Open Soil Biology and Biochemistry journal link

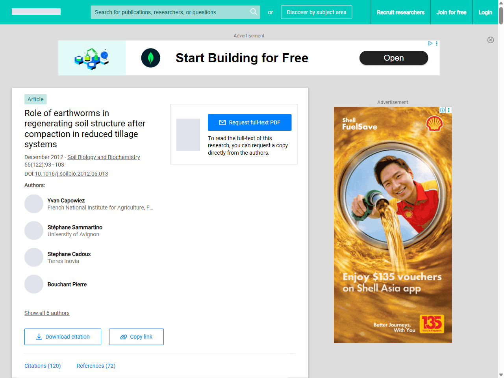pos(104,157)
